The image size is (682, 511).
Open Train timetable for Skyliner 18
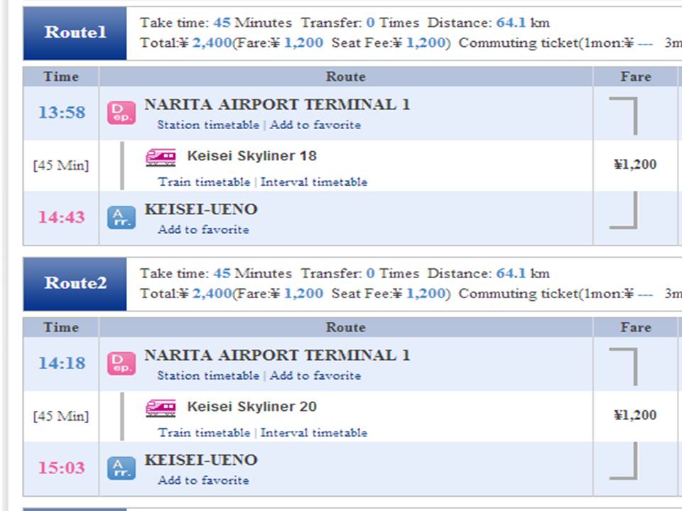click(204, 182)
